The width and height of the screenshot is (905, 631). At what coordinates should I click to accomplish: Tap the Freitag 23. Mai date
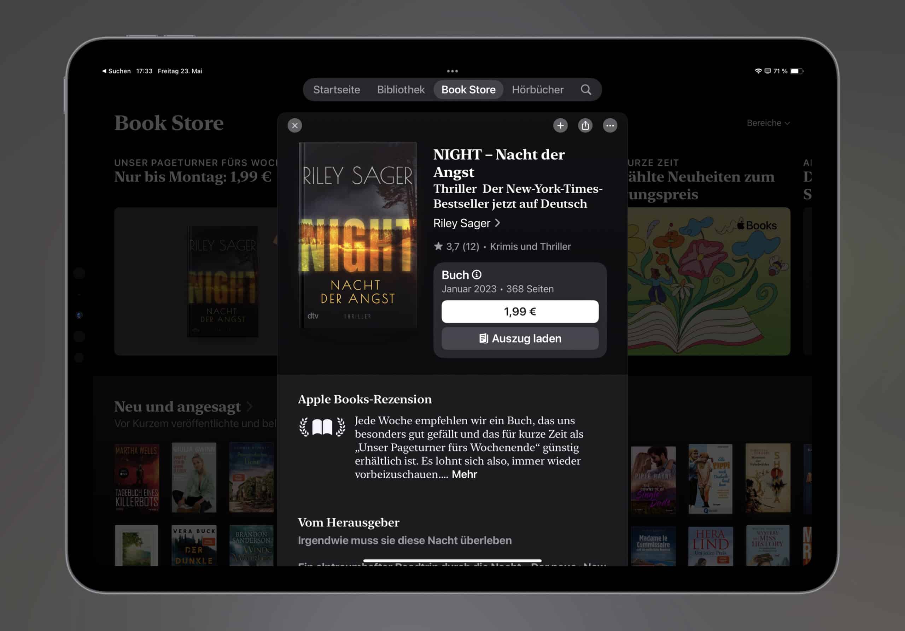pos(180,71)
